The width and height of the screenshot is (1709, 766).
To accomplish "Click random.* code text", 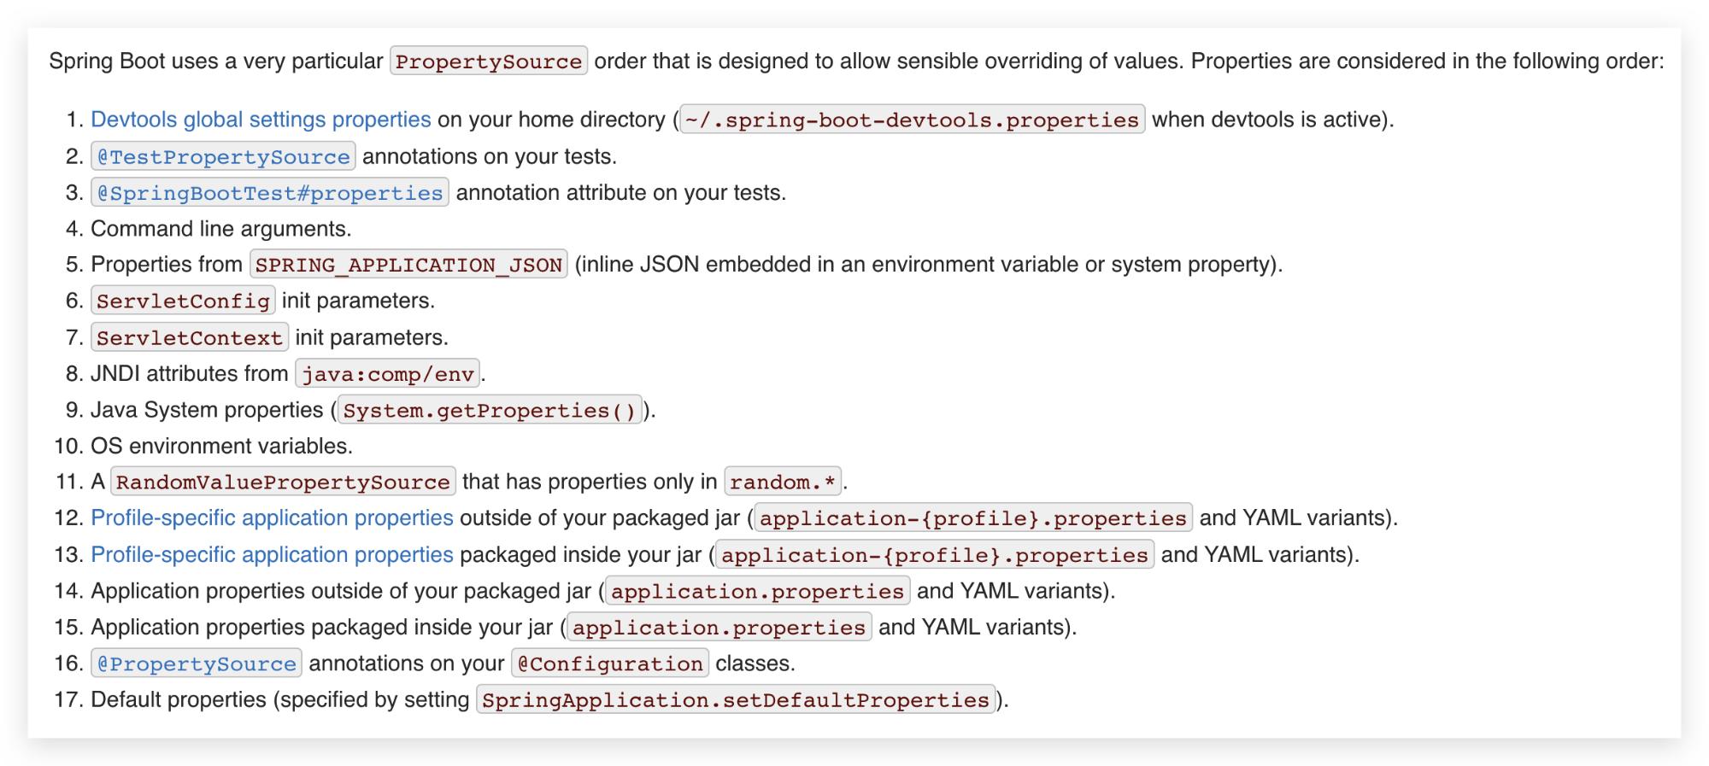I will [783, 482].
